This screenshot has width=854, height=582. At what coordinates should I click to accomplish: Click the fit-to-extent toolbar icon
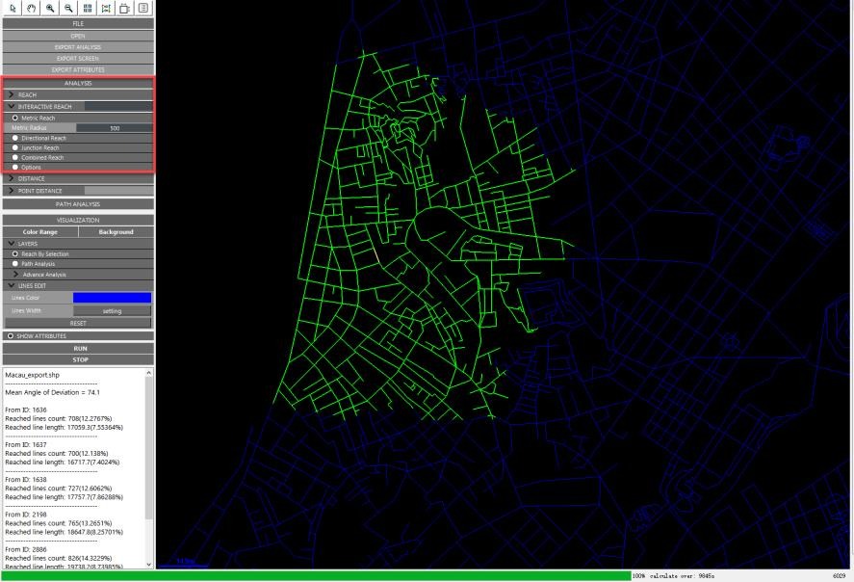tap(106, 8)
